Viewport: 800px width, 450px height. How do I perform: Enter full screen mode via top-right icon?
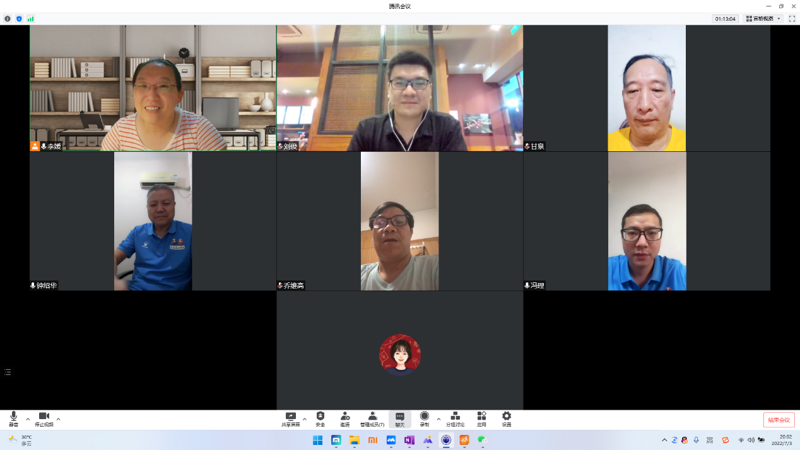click(x=792, y=19)
